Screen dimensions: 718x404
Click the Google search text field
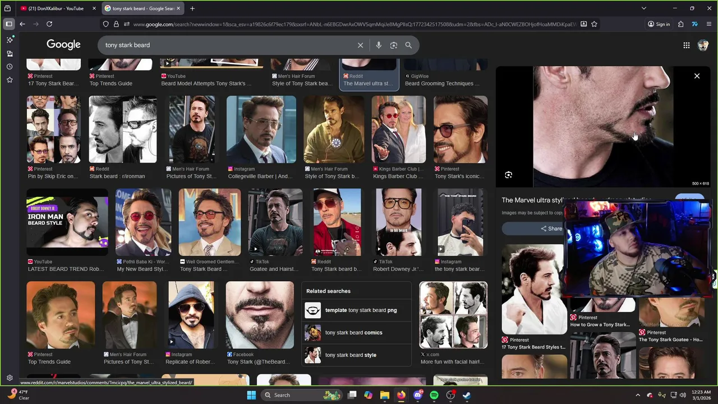coord(227,45)
